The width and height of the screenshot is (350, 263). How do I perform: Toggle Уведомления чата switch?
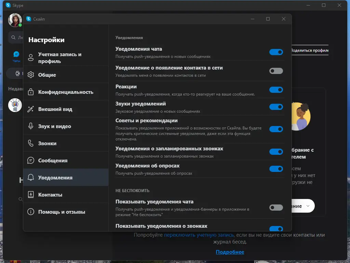point(276,52)
